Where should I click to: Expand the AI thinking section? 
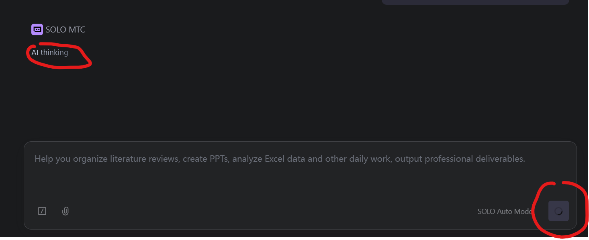click(50, 53)
